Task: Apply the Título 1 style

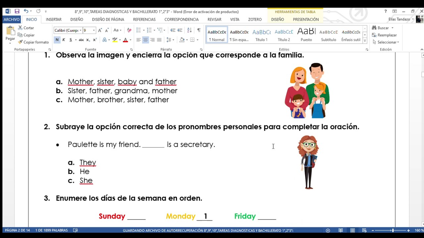Action: click(x=261, y=34)
